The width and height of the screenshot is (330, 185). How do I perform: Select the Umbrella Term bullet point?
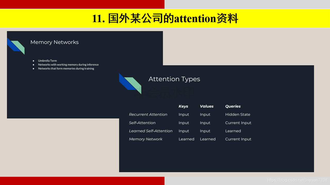click(x=47, y=61)
